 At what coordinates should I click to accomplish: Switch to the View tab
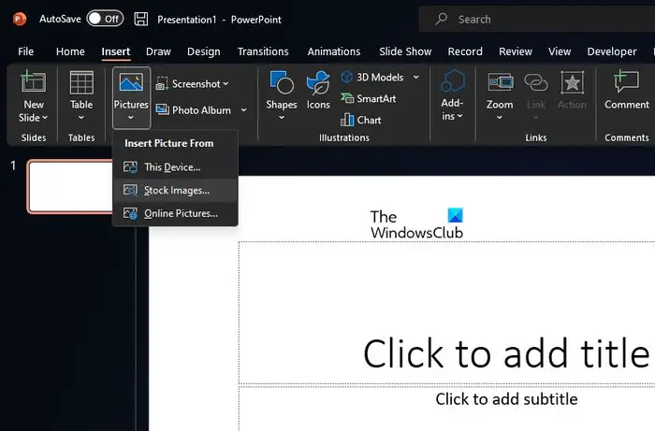(x=560, y=51)
